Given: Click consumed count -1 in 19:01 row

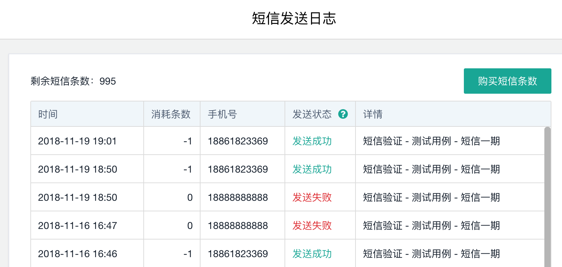Looking at the screenshot, I should tap(188, 141).
